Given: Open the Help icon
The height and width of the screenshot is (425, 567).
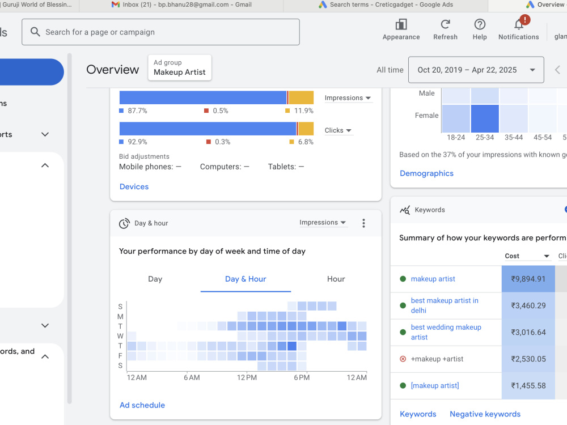Looking at the screenshot, I should pyautogui.click(x=480, y=24).
